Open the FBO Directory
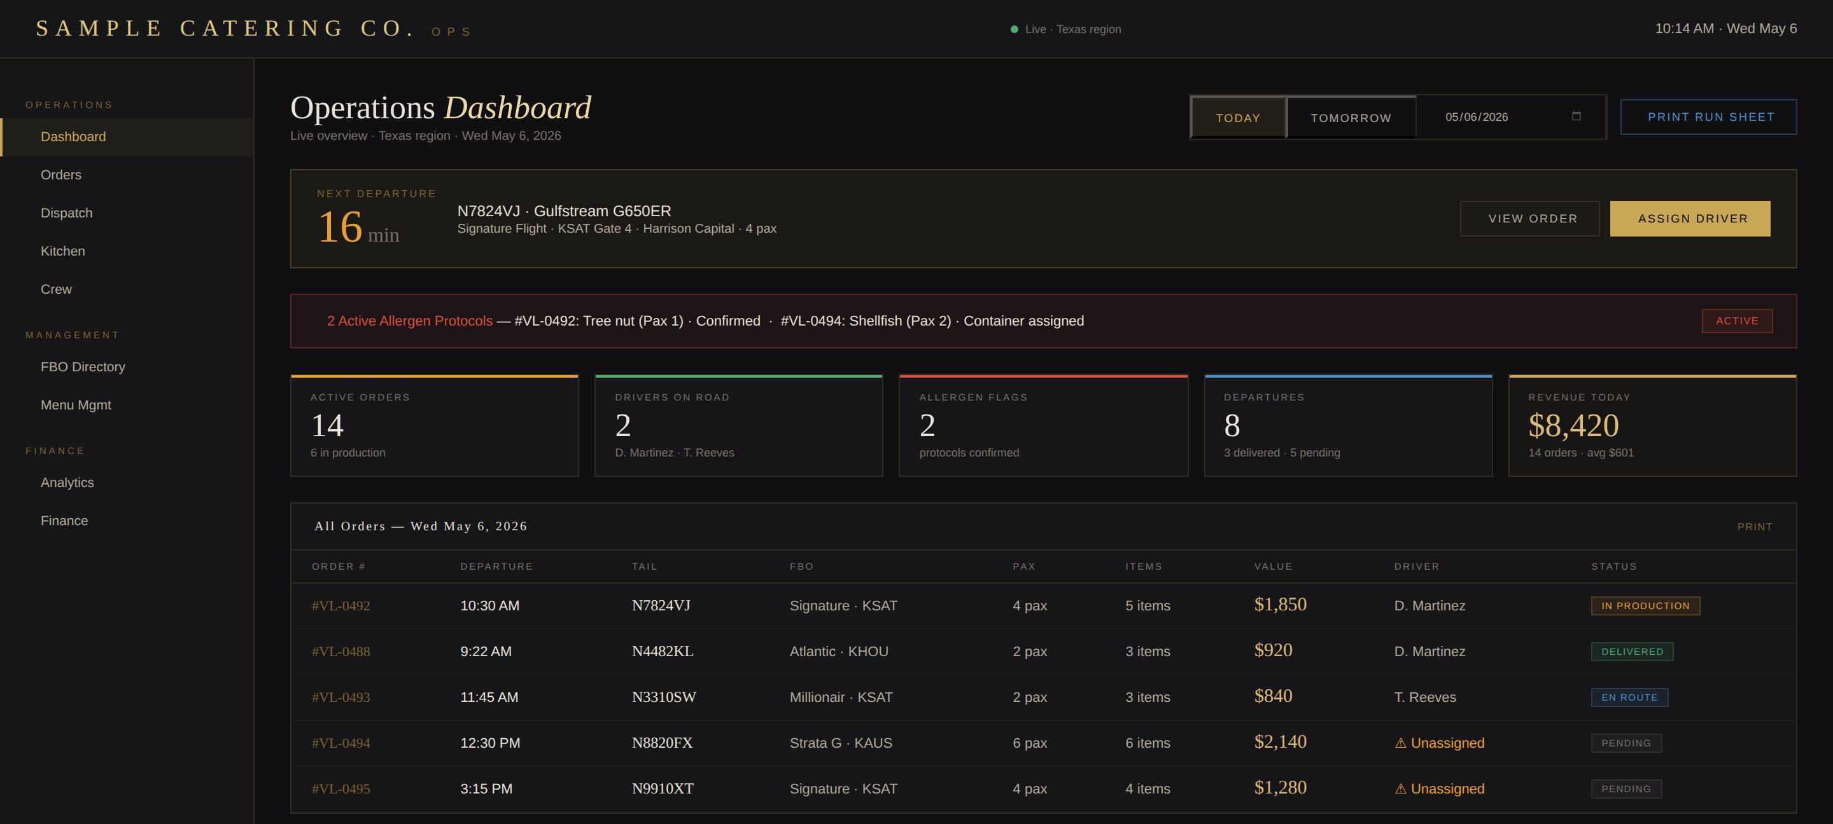This screenshot has height=824, width=1833. [x=127, y=367]
